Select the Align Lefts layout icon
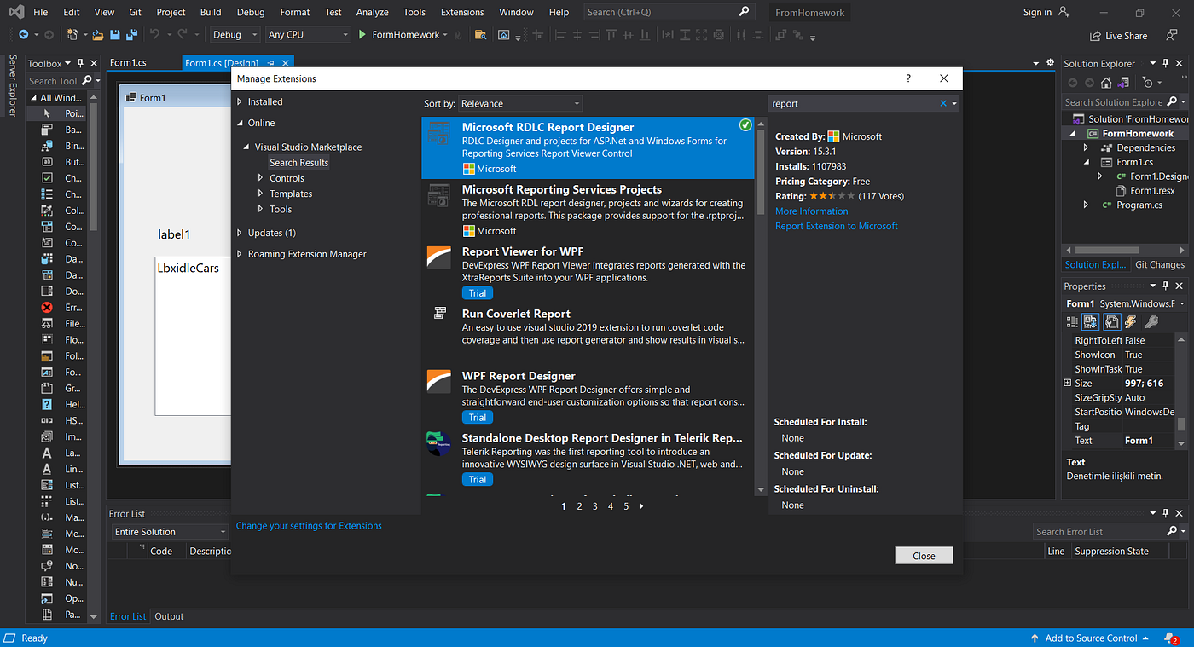The height and width of the screenshot is (647, 1194). pyautogui.click(x=559, y=35)
